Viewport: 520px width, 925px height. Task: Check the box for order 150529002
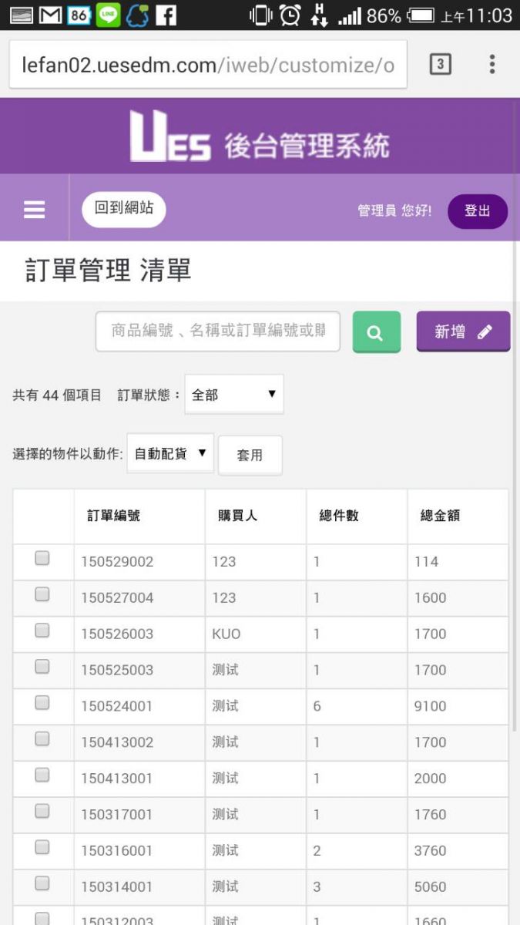[x=42, y=559]
